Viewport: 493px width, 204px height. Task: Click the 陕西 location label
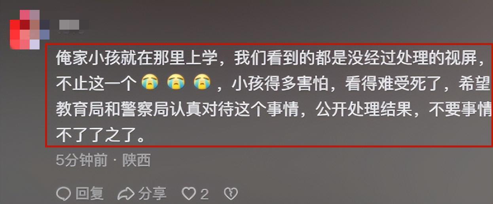tap(137, 161)
